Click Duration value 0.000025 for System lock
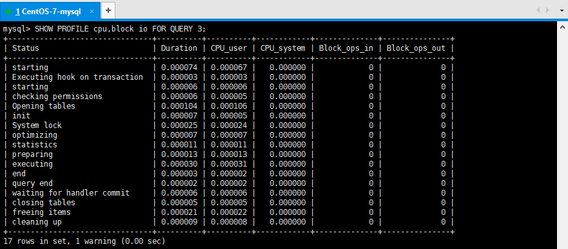 coord(179,125)
